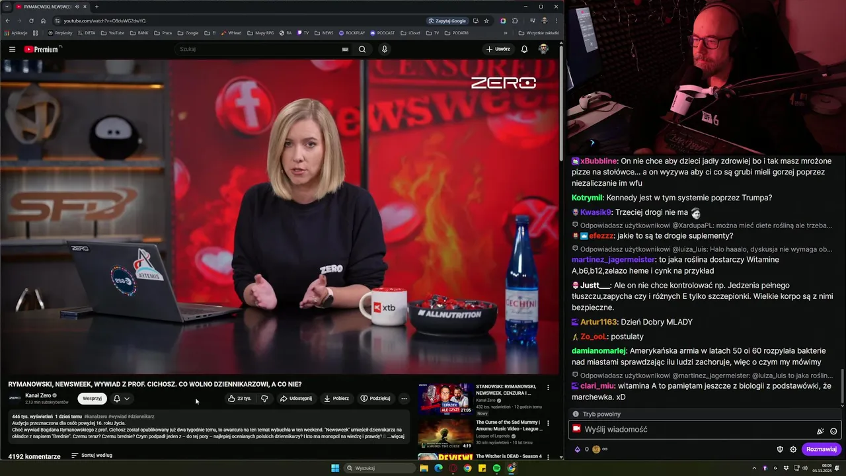Open browser extensions puzzle icon
The height and width of the screenshot is (476, 846).
515,20
